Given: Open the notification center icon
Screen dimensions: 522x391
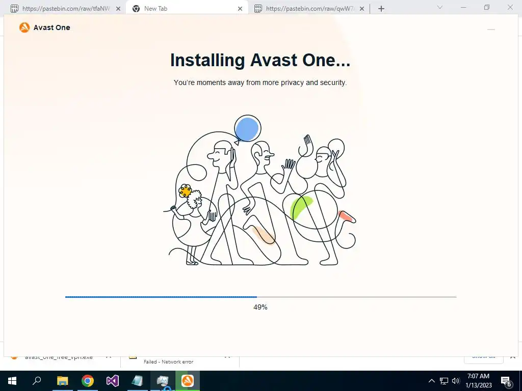Looking at the screenshot, I should coord(506,381).
